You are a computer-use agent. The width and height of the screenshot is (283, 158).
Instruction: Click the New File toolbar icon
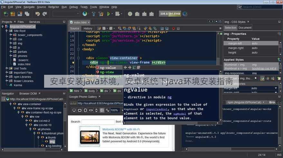click(6, 14)
